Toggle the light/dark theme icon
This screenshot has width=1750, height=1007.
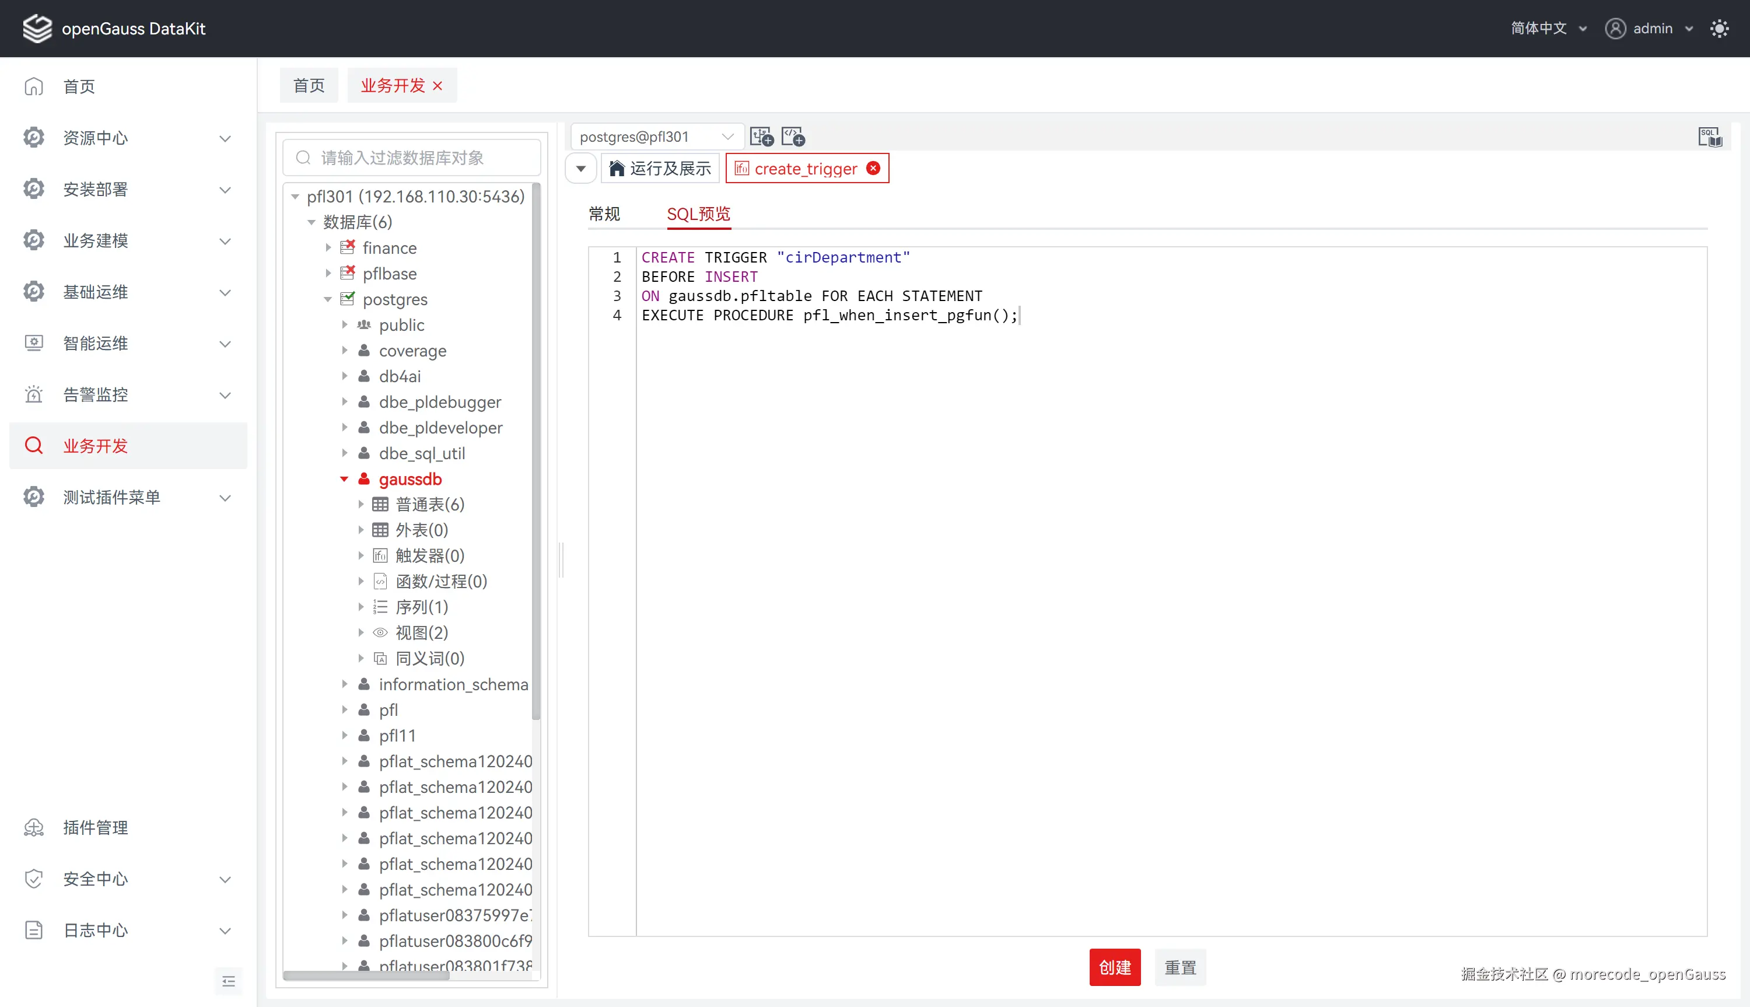pyautogui.click(x=1719, y=29)
